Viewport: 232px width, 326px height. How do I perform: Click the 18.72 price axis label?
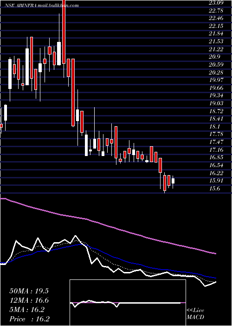[216, 111]
